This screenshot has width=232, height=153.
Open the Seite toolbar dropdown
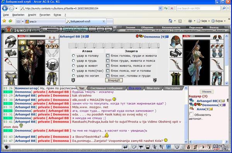[203, 21]
